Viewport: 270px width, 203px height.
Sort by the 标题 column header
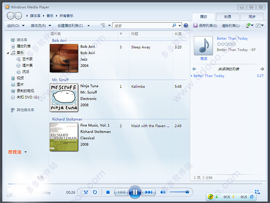(135, 34)
